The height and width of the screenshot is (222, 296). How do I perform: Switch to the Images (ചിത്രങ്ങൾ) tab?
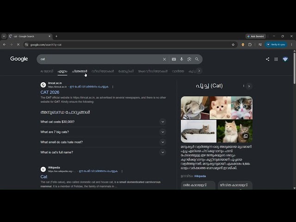pos(80,71)
